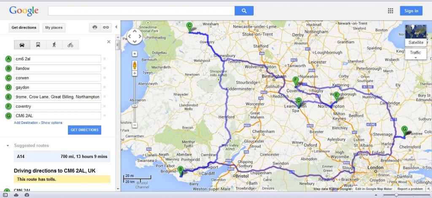Click the 'coventry' destination input field
The width and height of the screenshot is (432, 198).
point(57,106)
